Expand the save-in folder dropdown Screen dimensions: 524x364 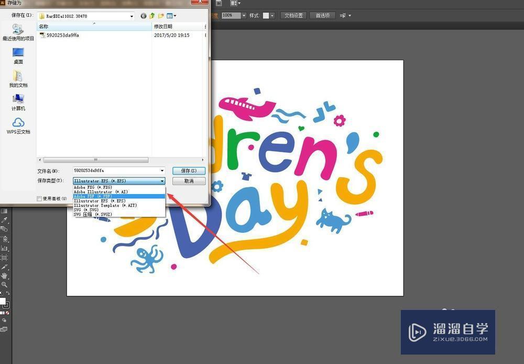coord(132,16)
